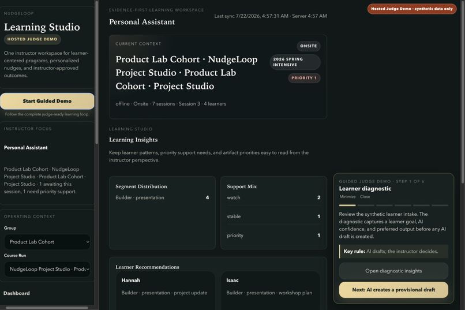Screen dimensions: 465x310
Task: Click the ONSITE badge
Action: click(x=309, y=46)
